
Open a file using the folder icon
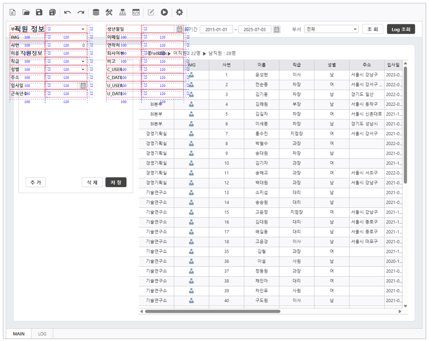click(x=26, y=12)
